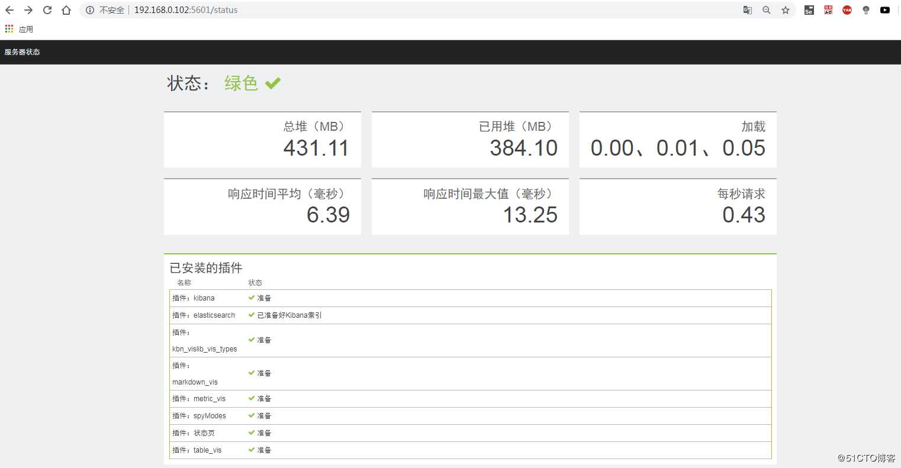Select the kbn_vislib_vis_types plugin name
901x468 pixels.
(x=205, y=349)
